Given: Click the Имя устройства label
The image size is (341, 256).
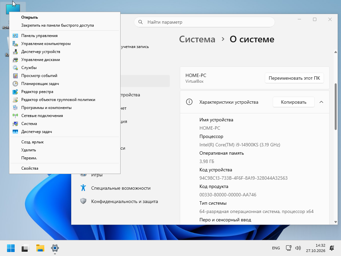Looking at the screenshot, I should [x=216, y=120].
